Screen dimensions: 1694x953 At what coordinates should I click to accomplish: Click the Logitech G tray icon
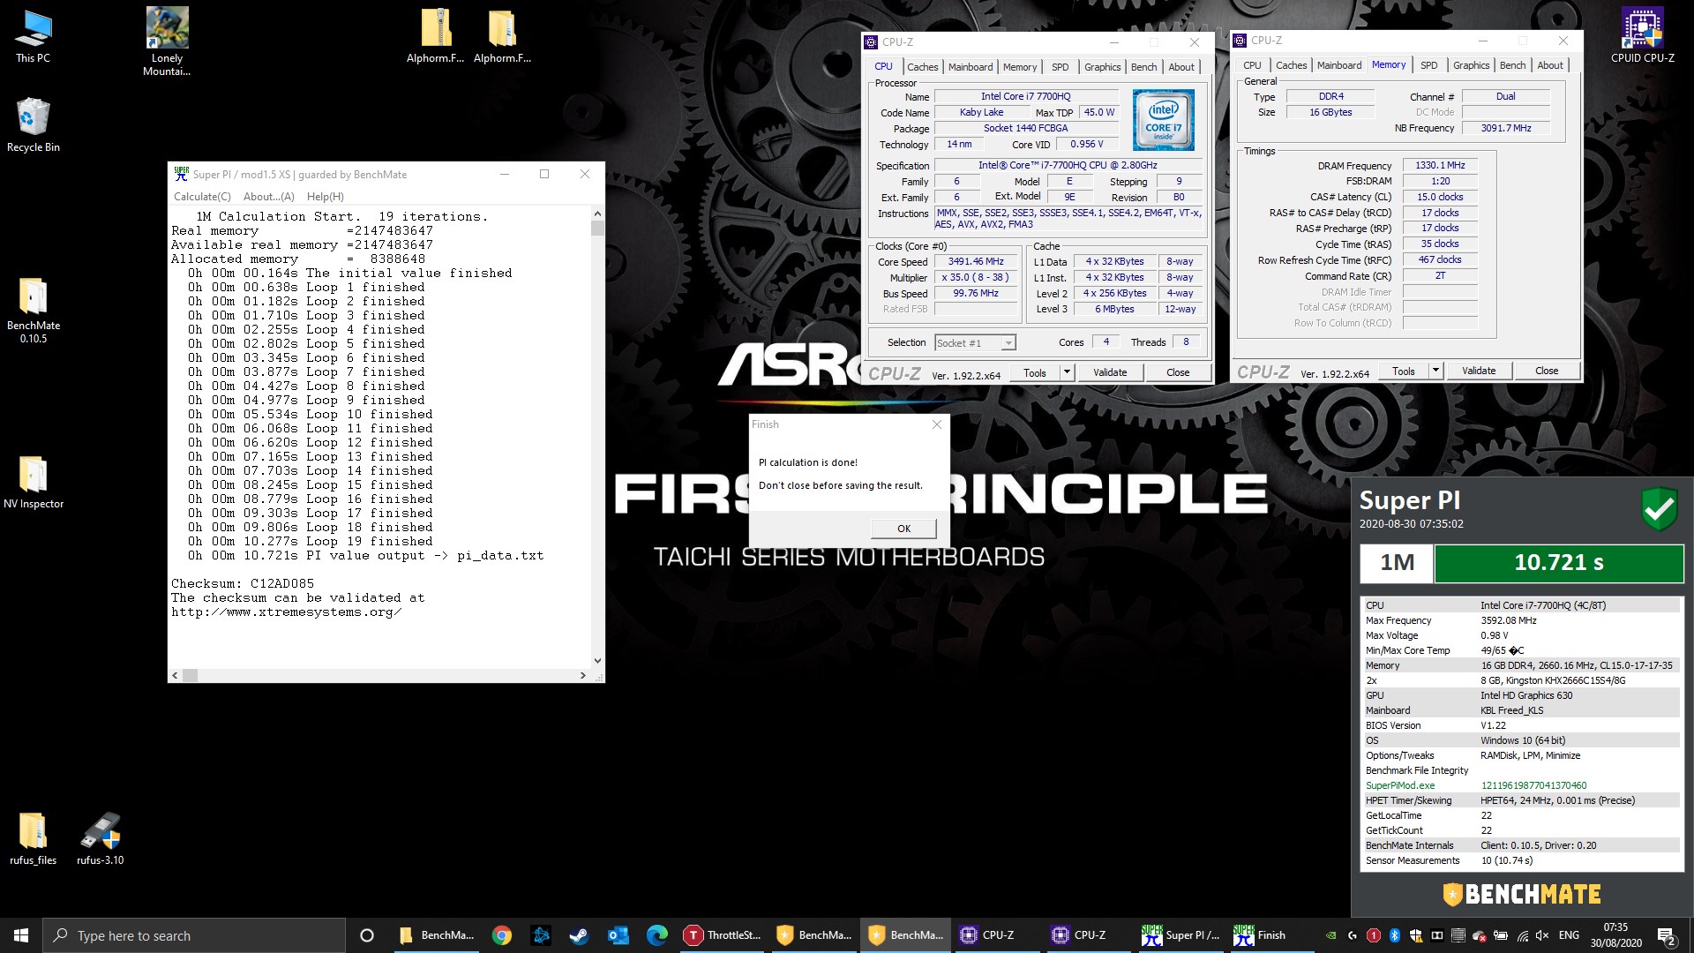pos(1353,935)
